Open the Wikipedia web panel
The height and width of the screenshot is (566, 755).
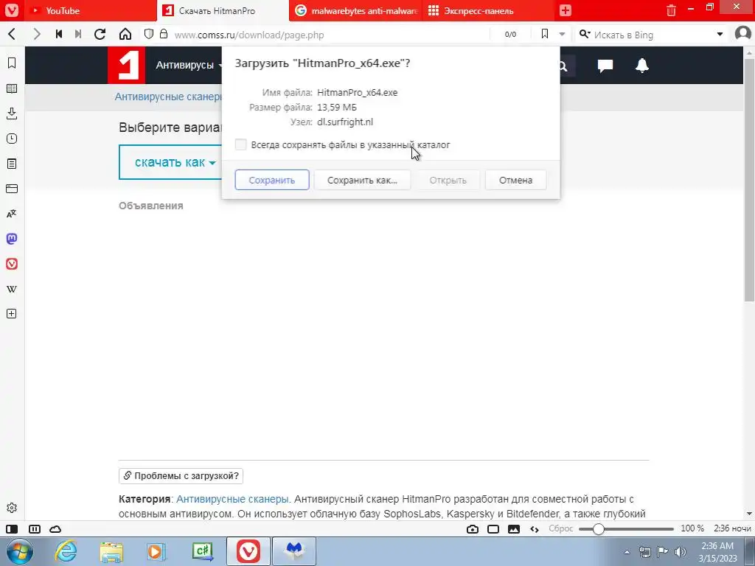12,289
